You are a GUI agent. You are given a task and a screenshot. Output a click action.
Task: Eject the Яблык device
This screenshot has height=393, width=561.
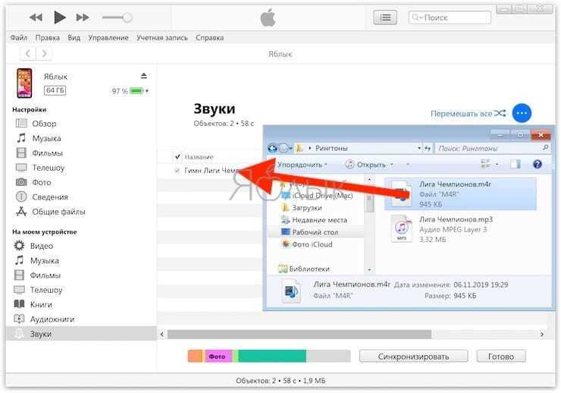click(x=144, y=76)
